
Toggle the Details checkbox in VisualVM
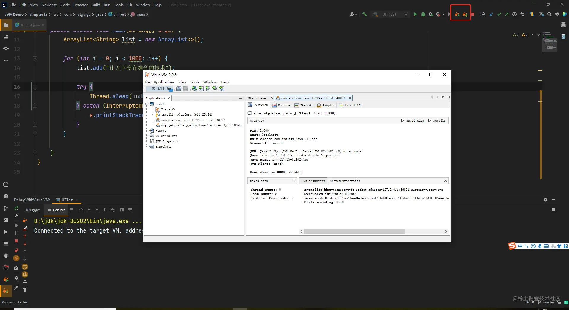pyautogui.click(x=430, y=121)
